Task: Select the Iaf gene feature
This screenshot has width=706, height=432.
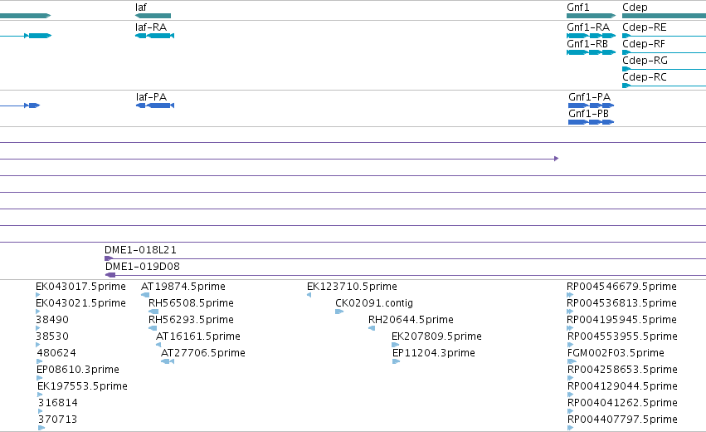Action: click(x=153, y=16)
